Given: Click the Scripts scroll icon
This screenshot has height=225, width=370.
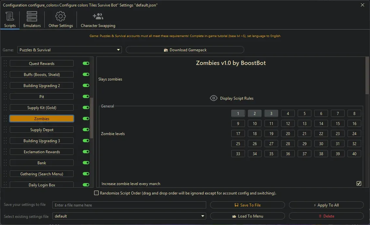Looking at the screenshot, I should pos(10,16).
